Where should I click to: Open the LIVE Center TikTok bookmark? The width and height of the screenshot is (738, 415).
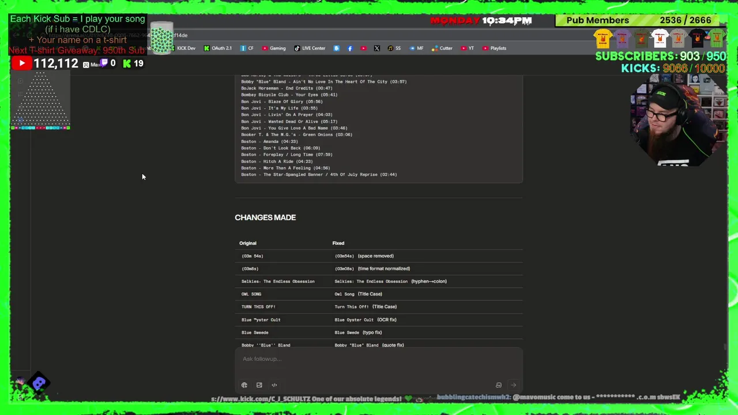pos(310,48)
